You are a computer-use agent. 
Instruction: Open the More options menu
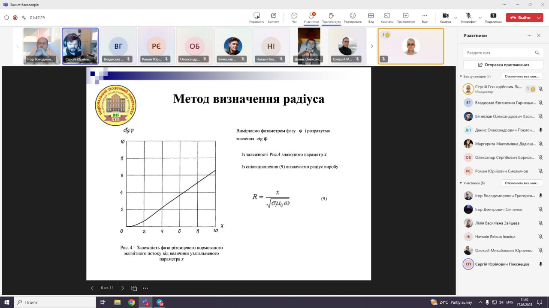pos(424,16)
